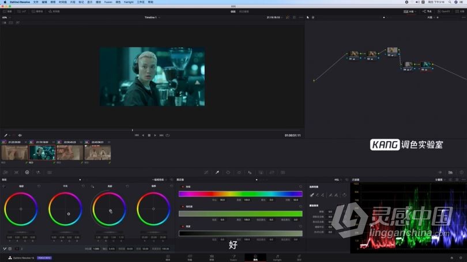This screenshot has height=262, width=467.
Task: Open the Keyframes panel icon
Action: coord(439,173)
